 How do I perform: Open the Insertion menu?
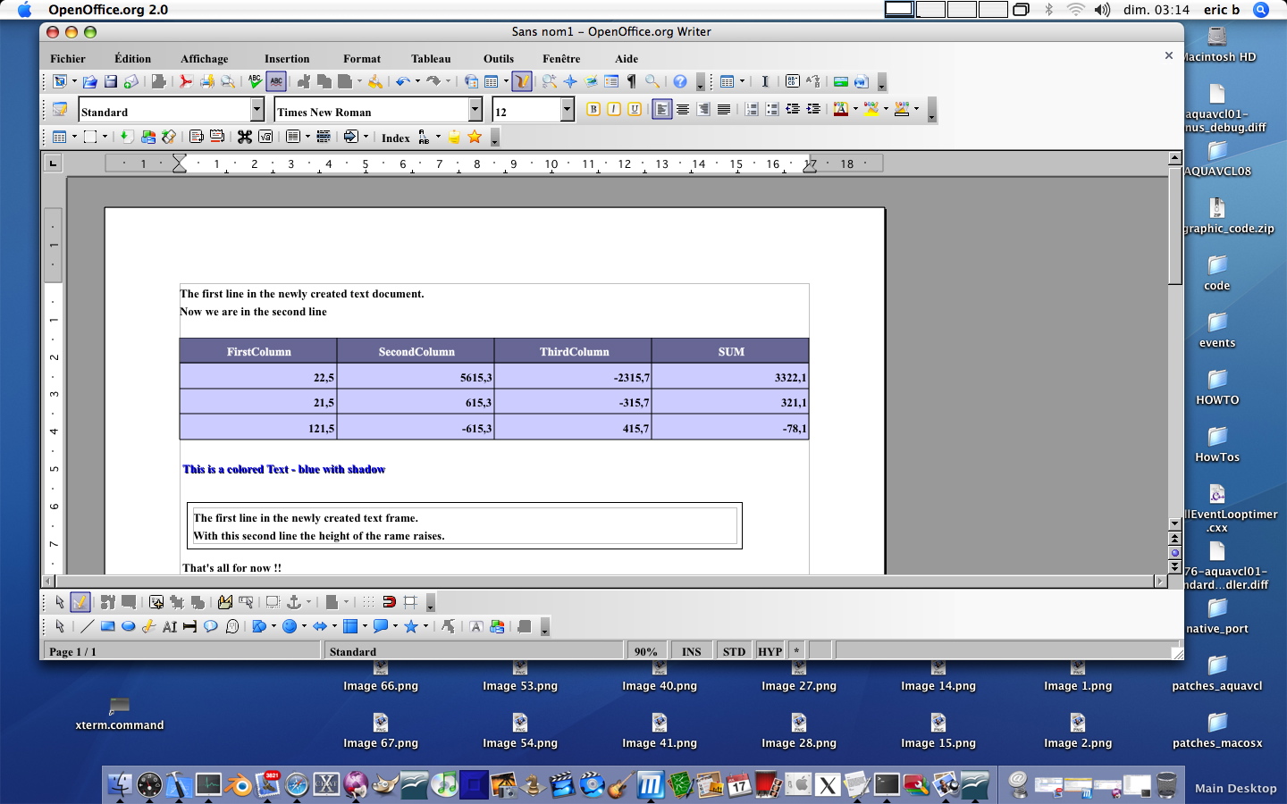point(287,59)
